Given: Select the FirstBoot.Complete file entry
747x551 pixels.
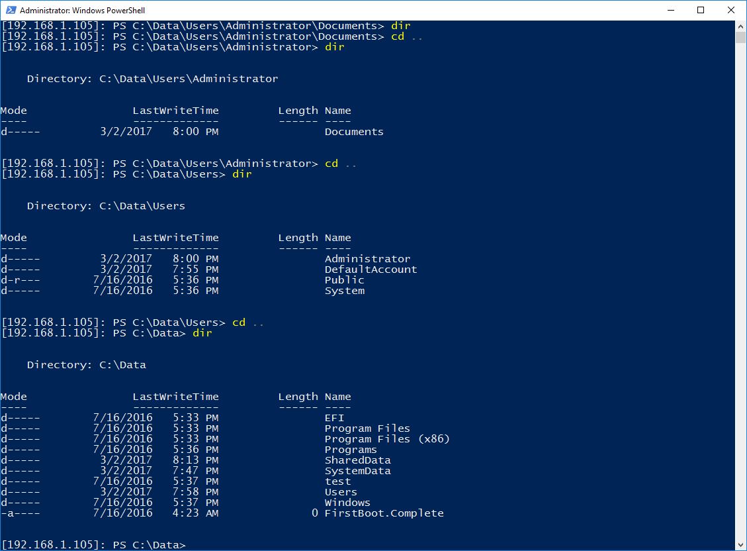Looking at the screenshot, I should pos(384,513).
